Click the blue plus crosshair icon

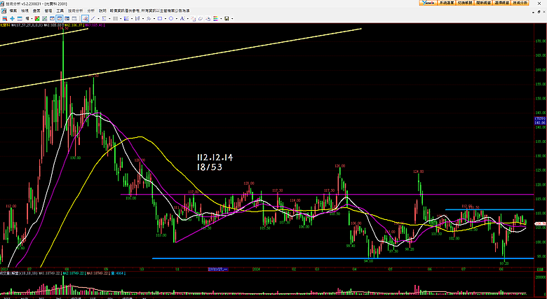tap(12, 18)
